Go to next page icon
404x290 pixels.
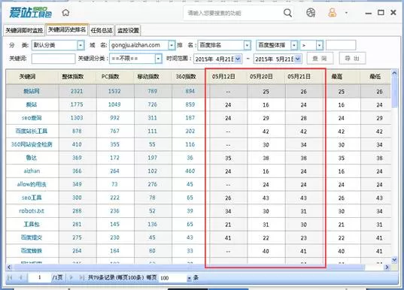point(71,278)
